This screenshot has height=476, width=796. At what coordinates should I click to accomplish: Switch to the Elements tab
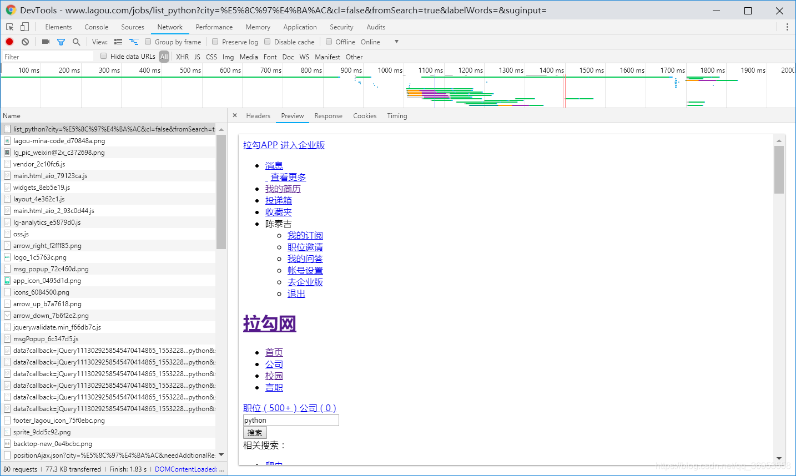pyautogui.click(x=58, y=27)
